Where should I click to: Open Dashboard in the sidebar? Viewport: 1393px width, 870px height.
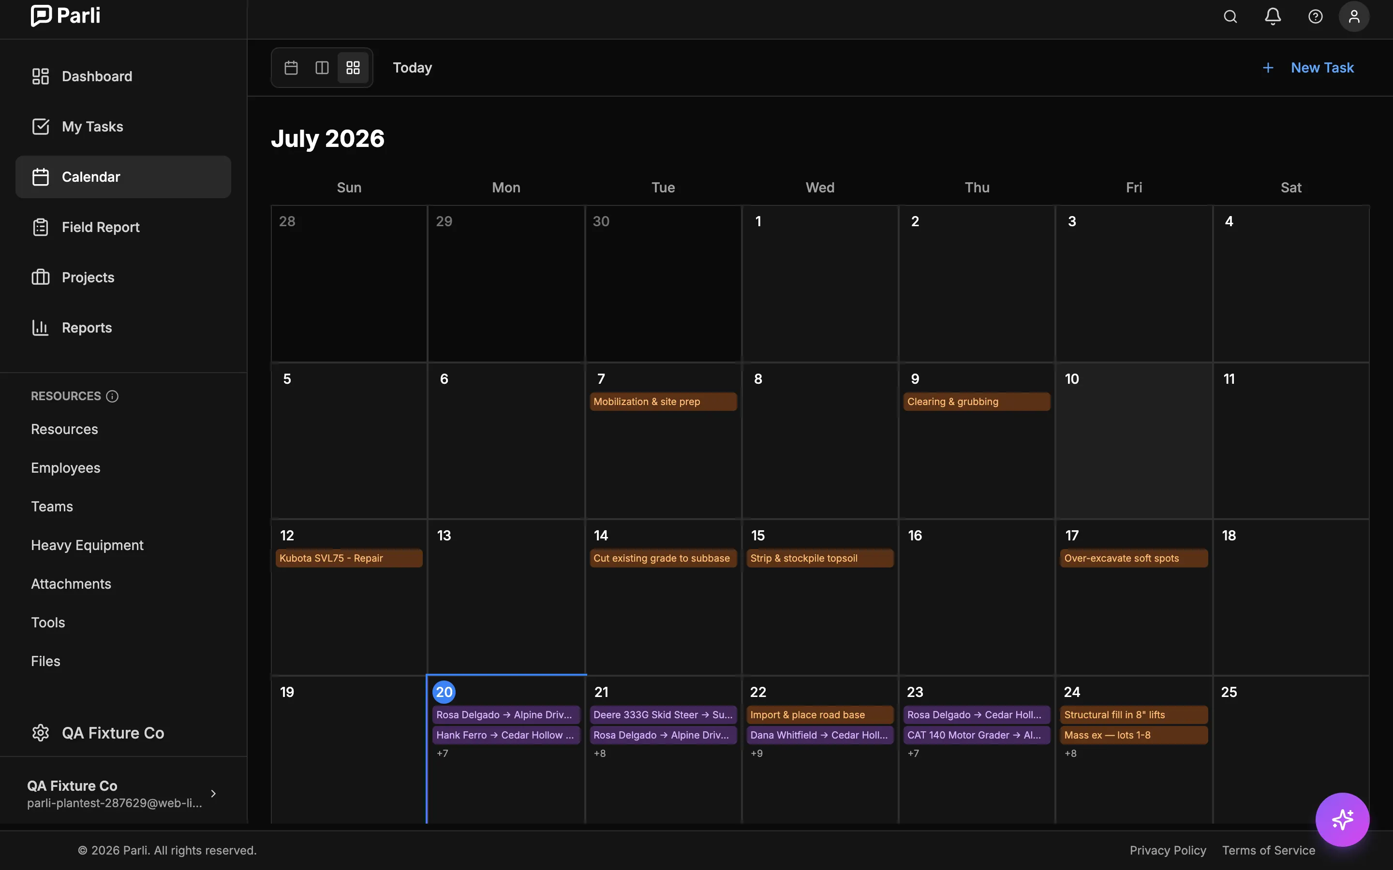click(x=123, y=76)
